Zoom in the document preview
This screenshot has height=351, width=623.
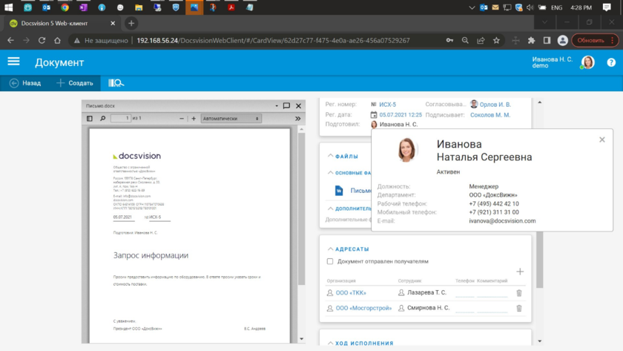194,119
